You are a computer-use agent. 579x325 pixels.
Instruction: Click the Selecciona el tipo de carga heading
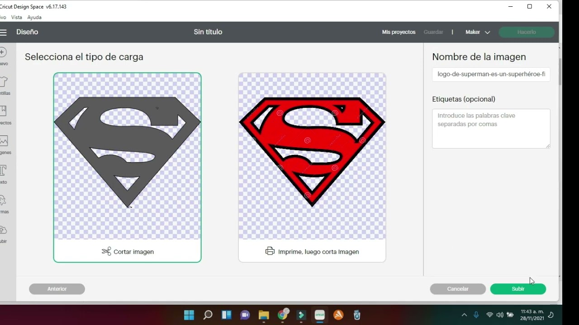click(x=84, y=57)
